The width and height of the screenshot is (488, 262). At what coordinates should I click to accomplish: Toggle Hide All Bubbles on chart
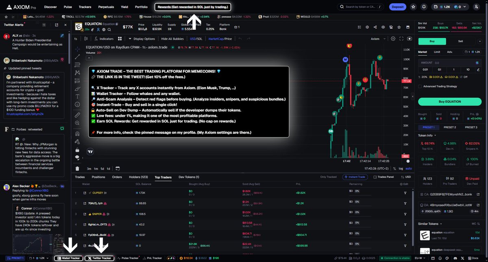pyautogui.click(x=172, y=39)
